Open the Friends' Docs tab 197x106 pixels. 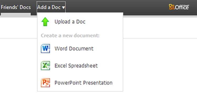point(16,7)
